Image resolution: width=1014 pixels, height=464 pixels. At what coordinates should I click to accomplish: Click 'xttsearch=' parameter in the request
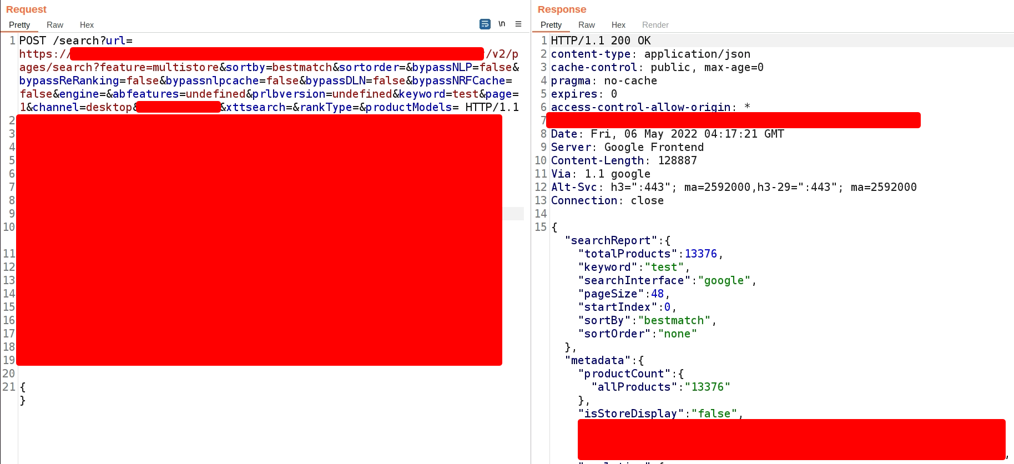point(259,107)
